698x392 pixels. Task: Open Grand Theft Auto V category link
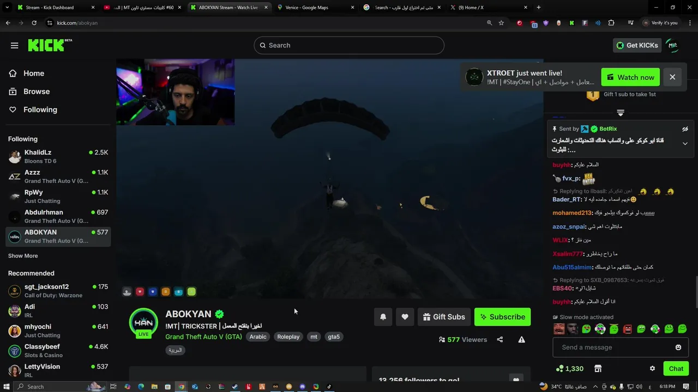click(x=203, y=337)
